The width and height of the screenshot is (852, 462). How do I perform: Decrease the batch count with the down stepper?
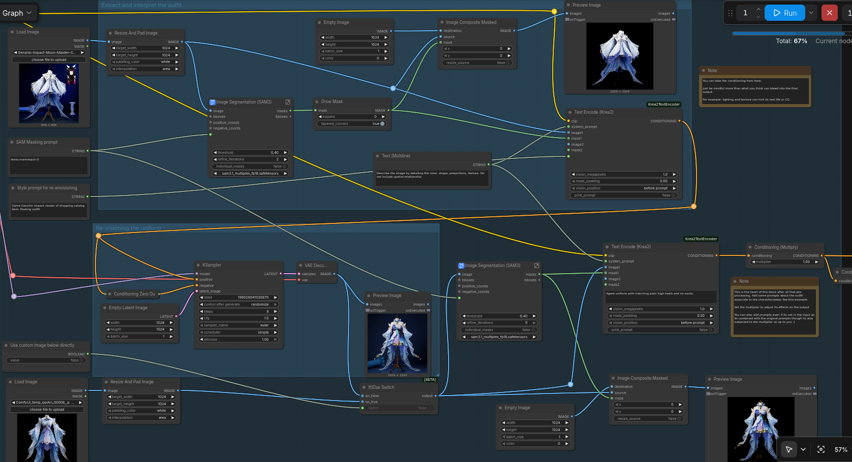tap(758, 17)
